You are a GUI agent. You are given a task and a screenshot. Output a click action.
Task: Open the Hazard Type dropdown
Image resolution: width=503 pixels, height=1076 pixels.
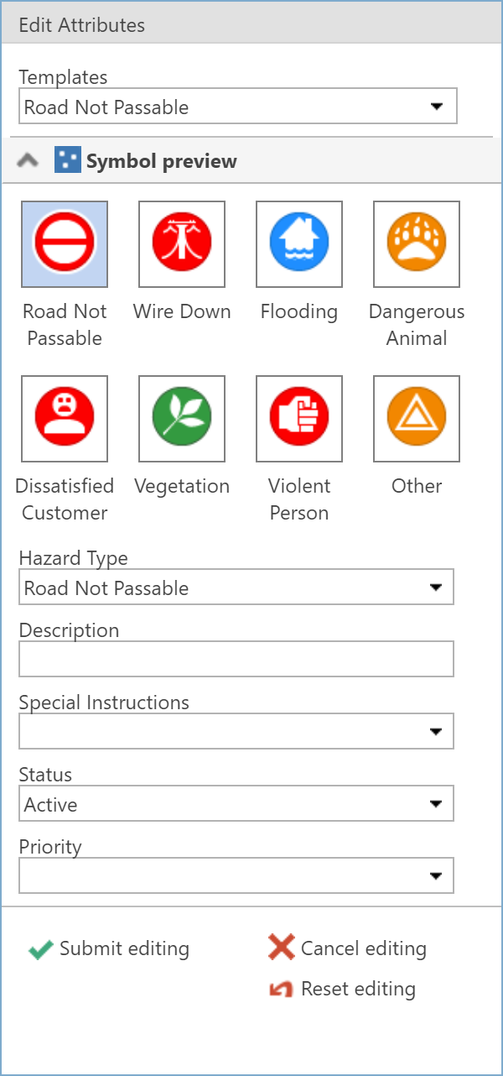[x=437, y=587]
